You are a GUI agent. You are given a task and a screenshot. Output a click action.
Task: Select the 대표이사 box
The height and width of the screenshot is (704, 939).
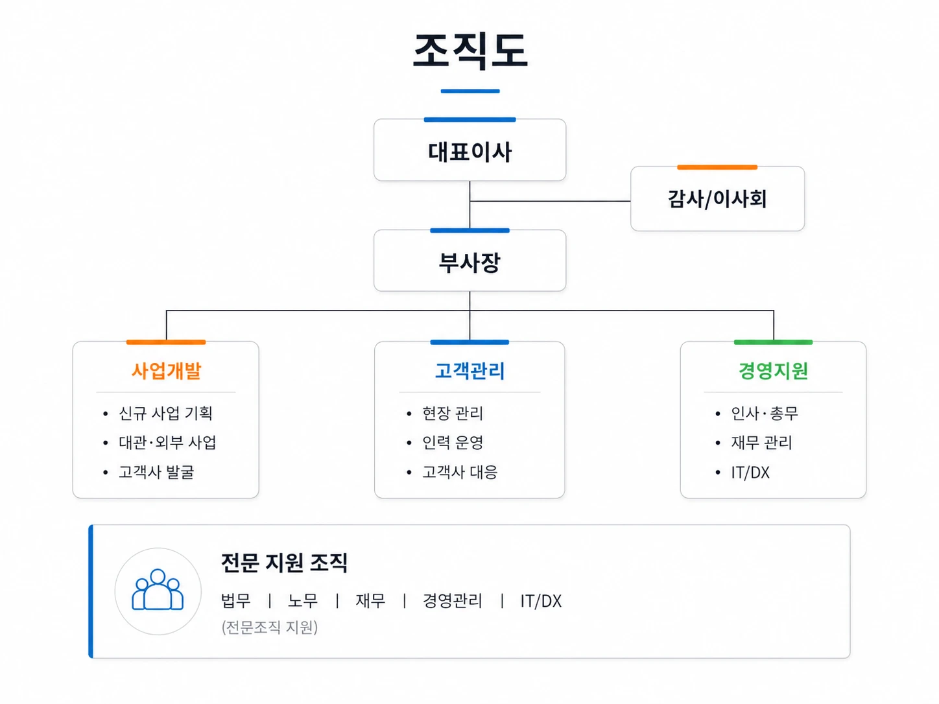click(x=469, y=150)
